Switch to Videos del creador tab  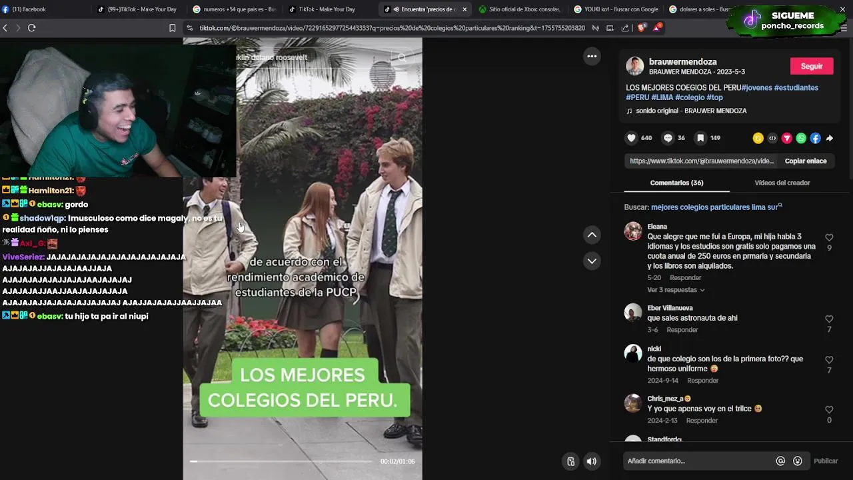point(782,183)
